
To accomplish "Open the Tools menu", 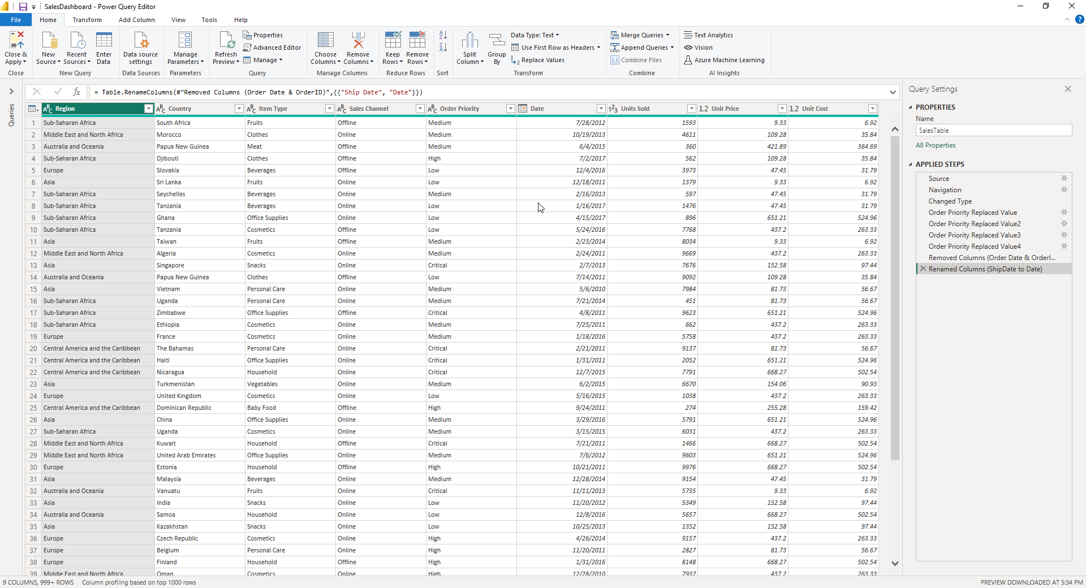I will [209, 19].
